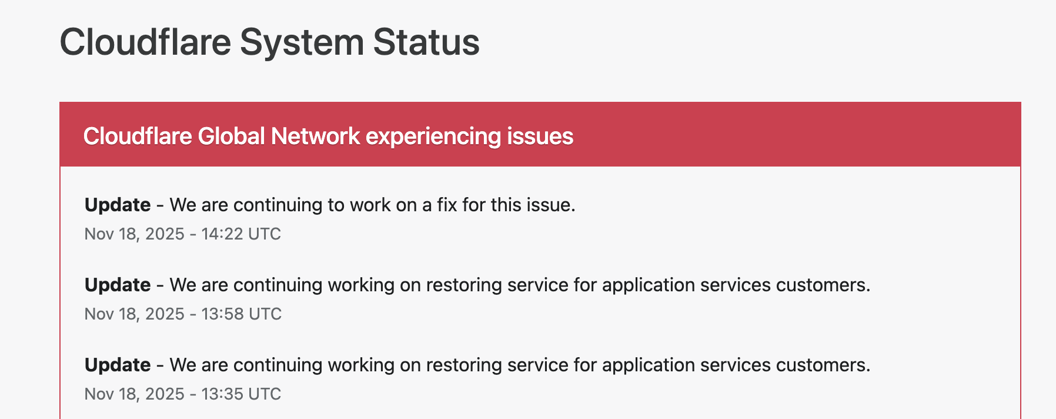Screen dimensions: 1056x419
Task: Select the update message directly above the 13:35 UTC timestamp
Action: pos(520,365)
